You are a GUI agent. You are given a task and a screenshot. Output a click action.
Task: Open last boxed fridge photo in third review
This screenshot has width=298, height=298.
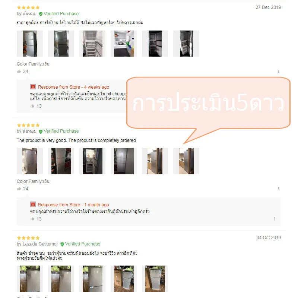155,279
